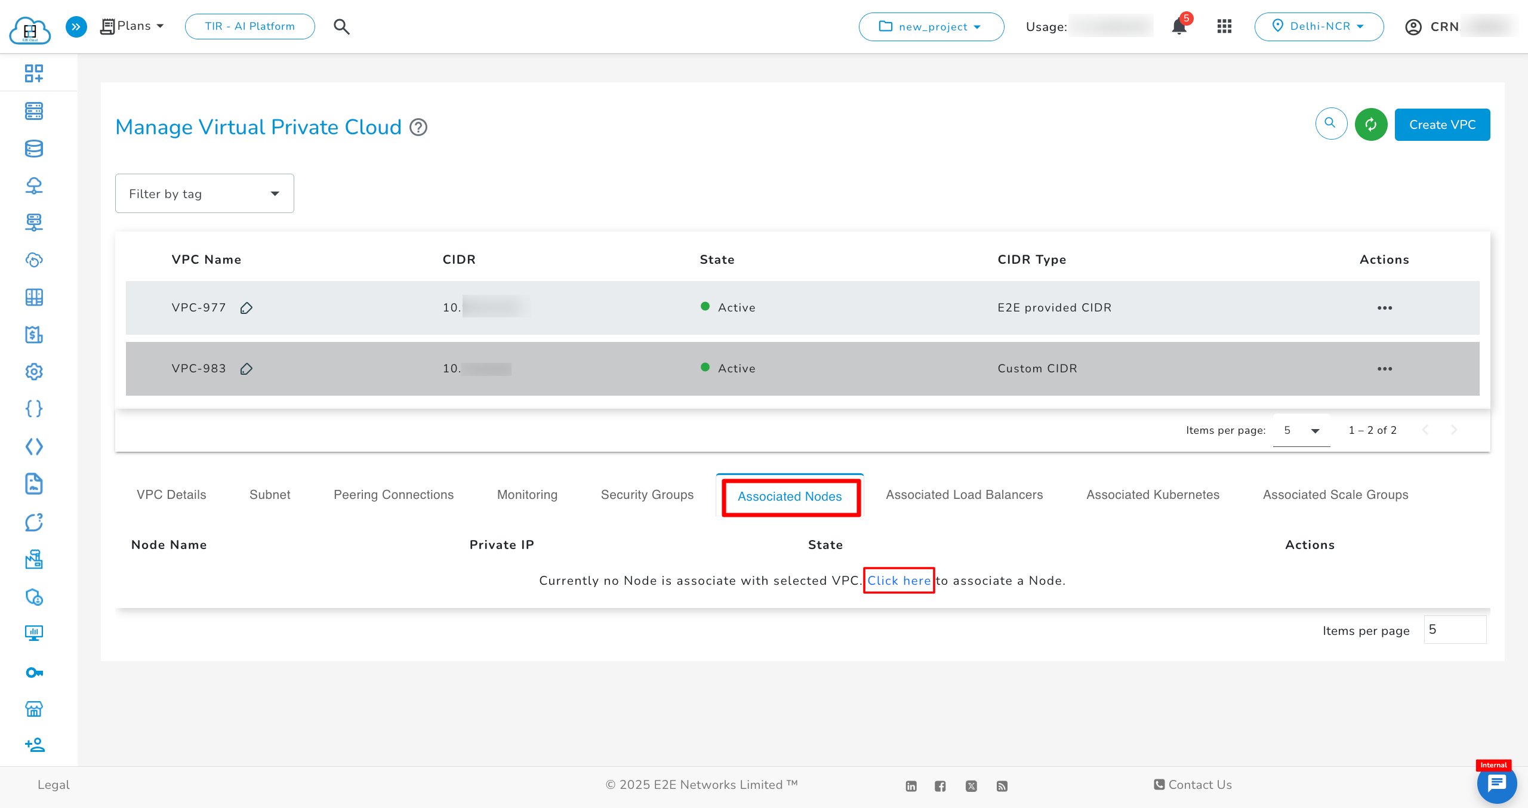Click the TIR - AI Platform button
This screenshot has width=1528, height=808.
(249, 26)
